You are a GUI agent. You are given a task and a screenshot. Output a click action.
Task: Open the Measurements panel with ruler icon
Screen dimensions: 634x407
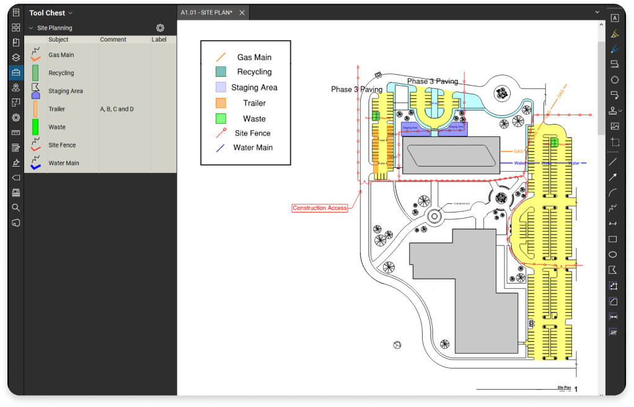coord(16,132)
